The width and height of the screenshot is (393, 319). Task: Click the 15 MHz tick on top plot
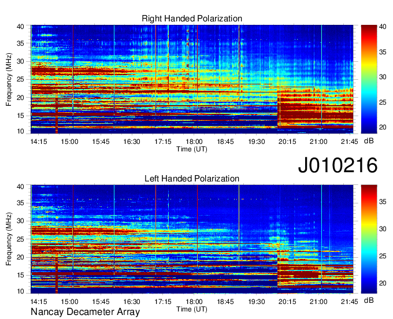coord(20,116)
